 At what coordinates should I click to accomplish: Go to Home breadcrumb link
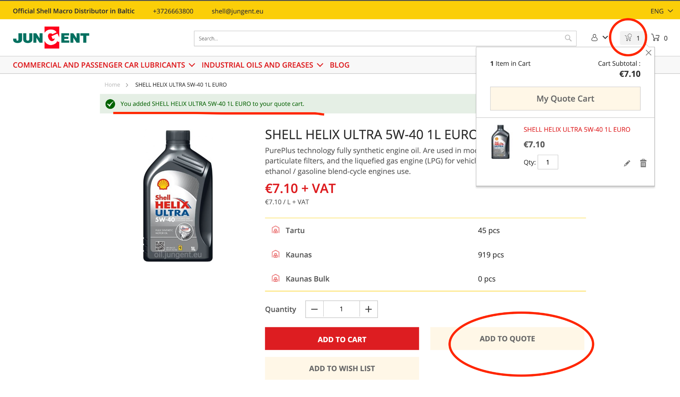[x=112, y=85]
